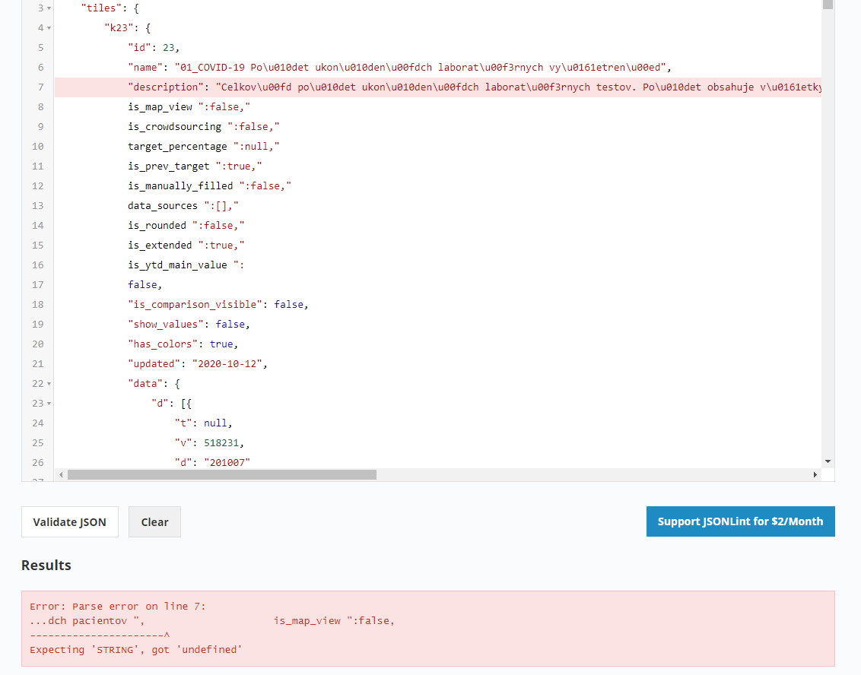
Task: Collapse the "tiles" object on line 3
Action: point(48,8)
